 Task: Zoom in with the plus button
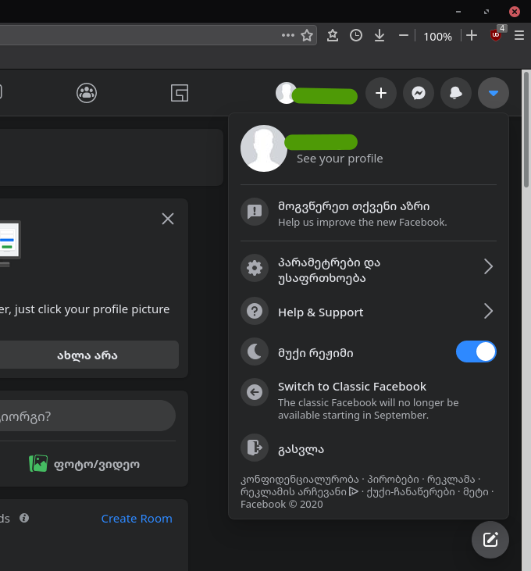pyautogui.click(x=472, y=35)
